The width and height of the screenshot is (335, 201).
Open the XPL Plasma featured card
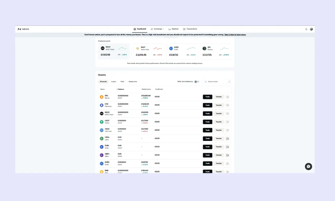pos(216,51)
